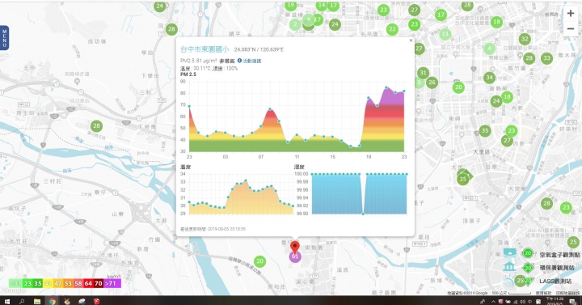Open the blue MENU side tab
This screenshot has width=582, height=305.
pos(4,37)
